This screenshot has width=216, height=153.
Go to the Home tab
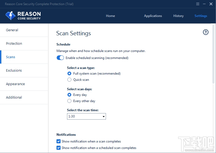click(x=110, y=16)
